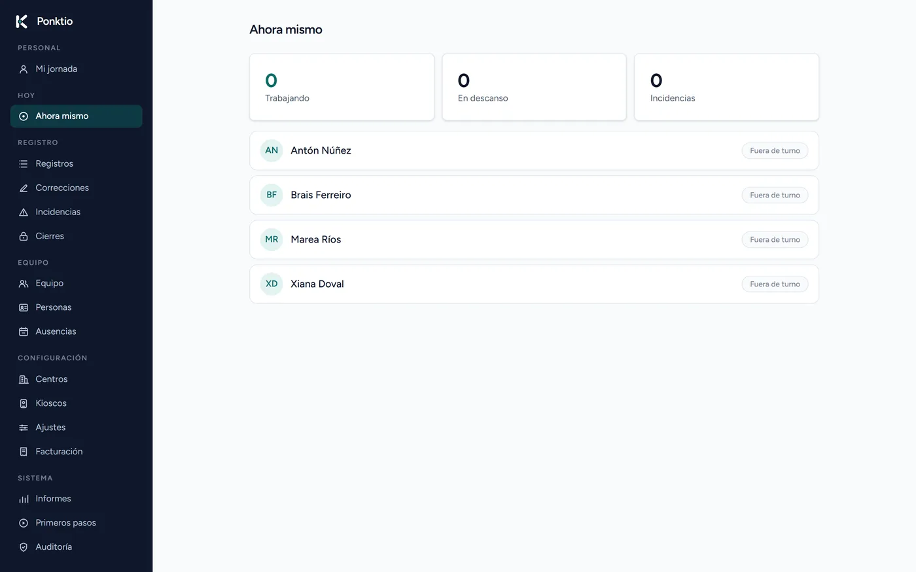This screenshot has height=572, width=916.
Task: Click the AN avatar circle
Action: pos(272,151)
